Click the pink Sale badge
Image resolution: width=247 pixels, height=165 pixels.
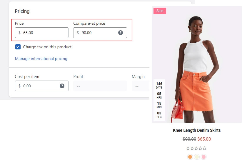coord(160,11)
